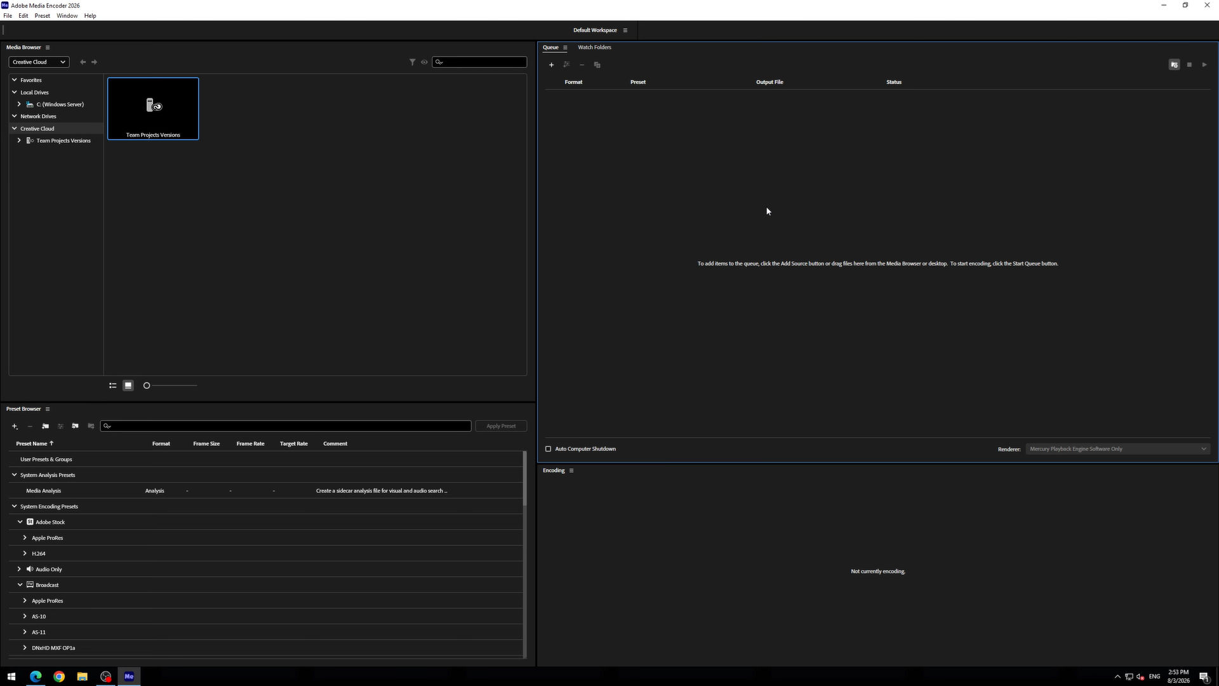Screen dimensions: 1219x686
Task: Start the Queue with play button
Action: 1204,65
